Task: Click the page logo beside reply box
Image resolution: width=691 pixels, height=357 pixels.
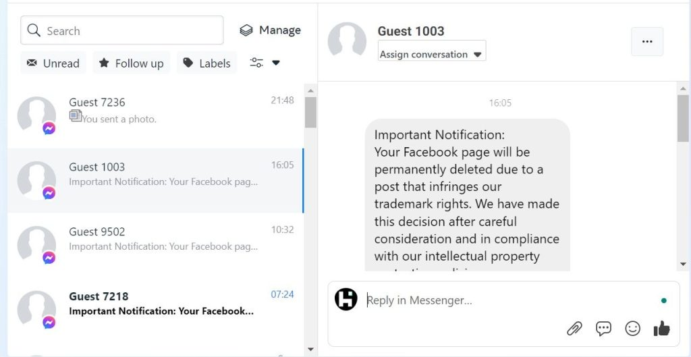Action: 346,299
